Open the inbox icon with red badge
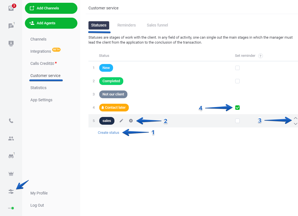Image resolution: width=298 pixels, height=216 pixels. [11, 8]
